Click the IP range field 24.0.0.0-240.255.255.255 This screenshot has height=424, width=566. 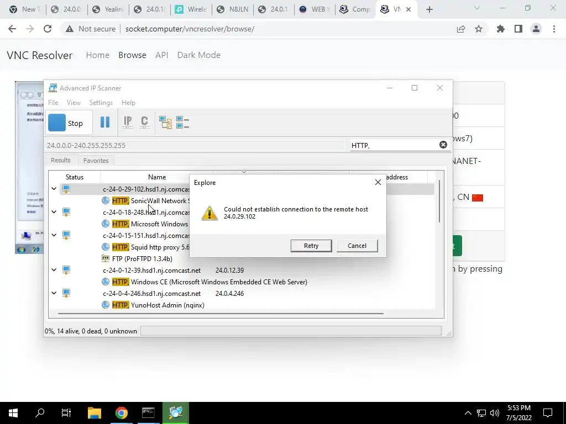click(195, 145)
